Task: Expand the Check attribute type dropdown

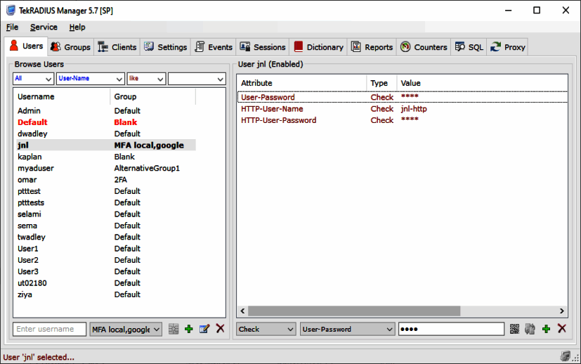Action: (x=266, y=329)
